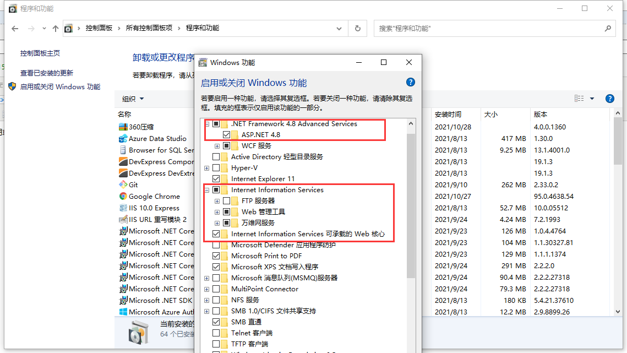Viewport: 627px width, 353px height.
Task: Expand WCF 服务 node
Action: click(x=217, y=146)
